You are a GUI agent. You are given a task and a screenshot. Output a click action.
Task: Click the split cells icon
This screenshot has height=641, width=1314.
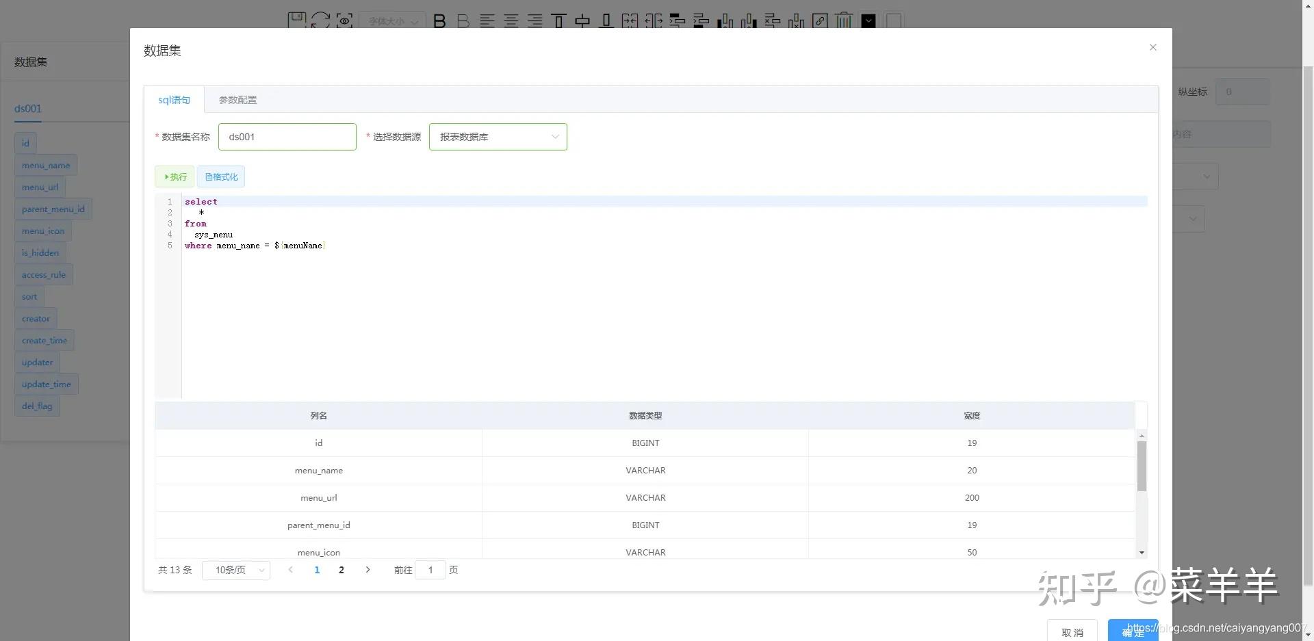tap(654, 21)
